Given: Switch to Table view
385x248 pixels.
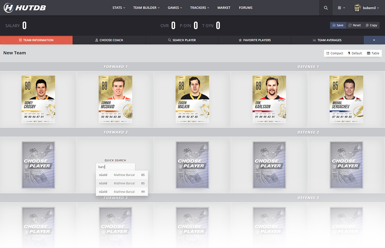Looking at the screenshot, I should pyautogui.click(x=373, y=53).
